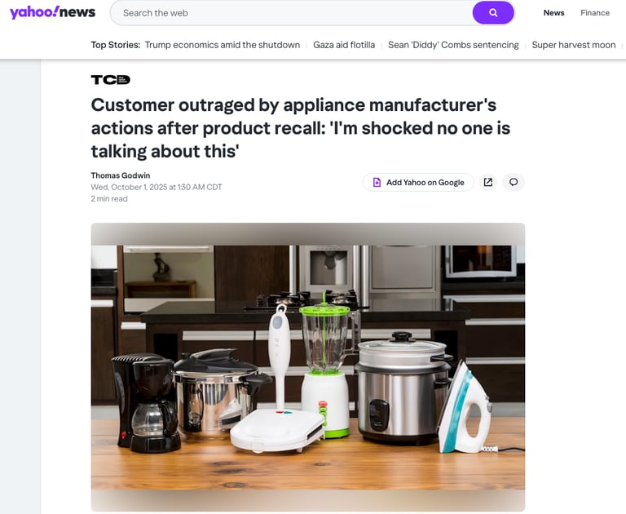Open the comments speech bubble icon
Screen dimensions: 626x514
(514, 182)
